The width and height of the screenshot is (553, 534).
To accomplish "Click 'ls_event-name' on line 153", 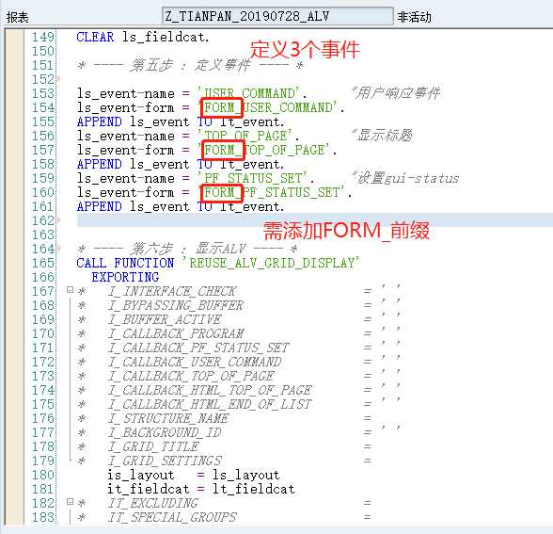I will coord(126,93).
